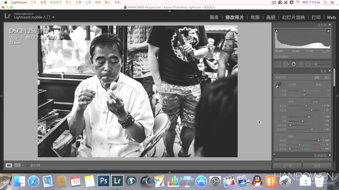Image resolution: width=339 pixels, height=190 pixels.
Task: Launch Safari from the Dock
Action: click(34, 181)
